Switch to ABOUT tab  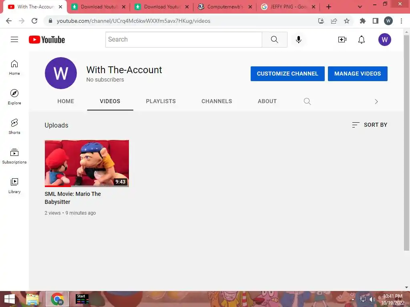click(x=267, y=101)
